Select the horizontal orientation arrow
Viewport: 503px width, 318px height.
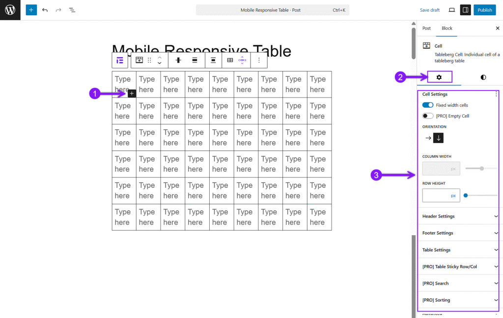[x=428, y=138]
